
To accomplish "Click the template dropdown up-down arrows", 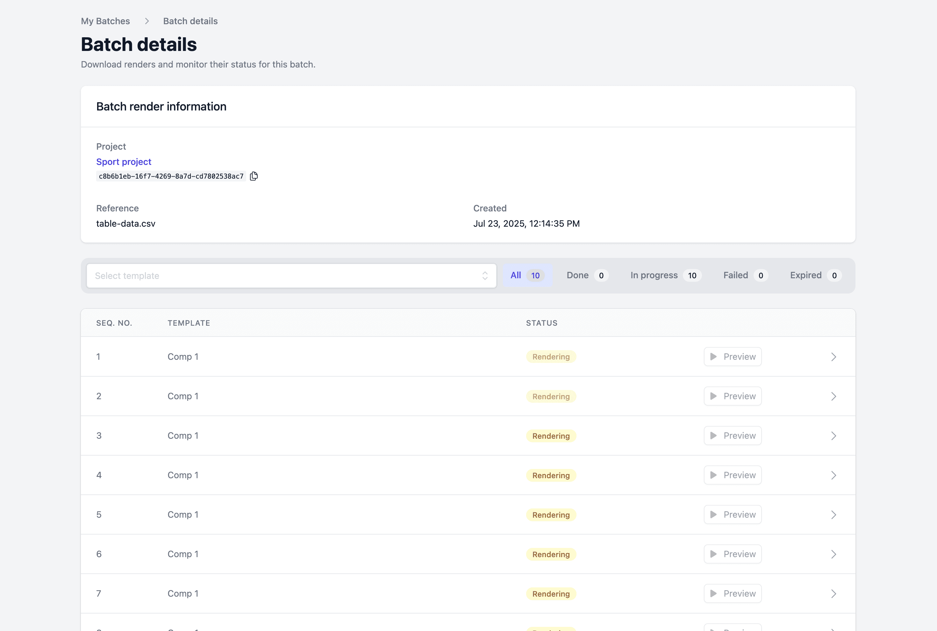I will coord(485,276).
